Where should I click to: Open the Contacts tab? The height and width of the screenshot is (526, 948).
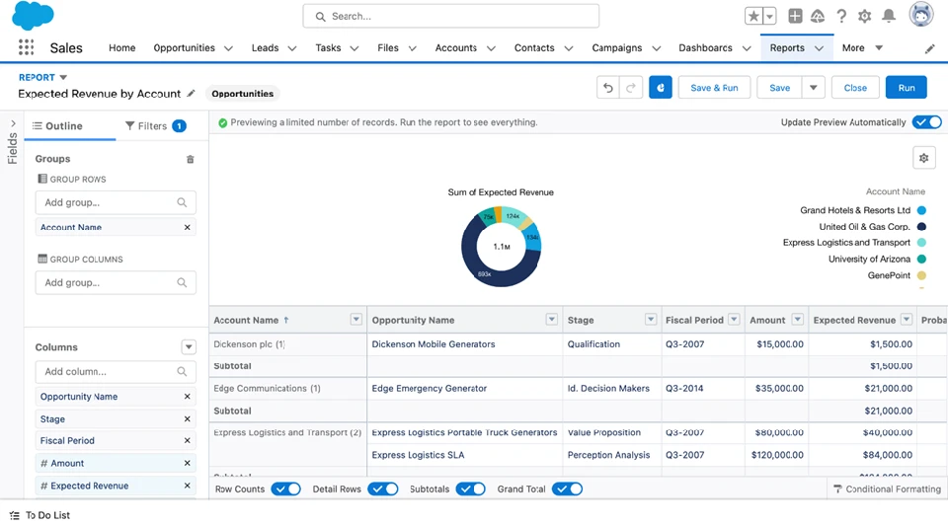click(534, 47)
